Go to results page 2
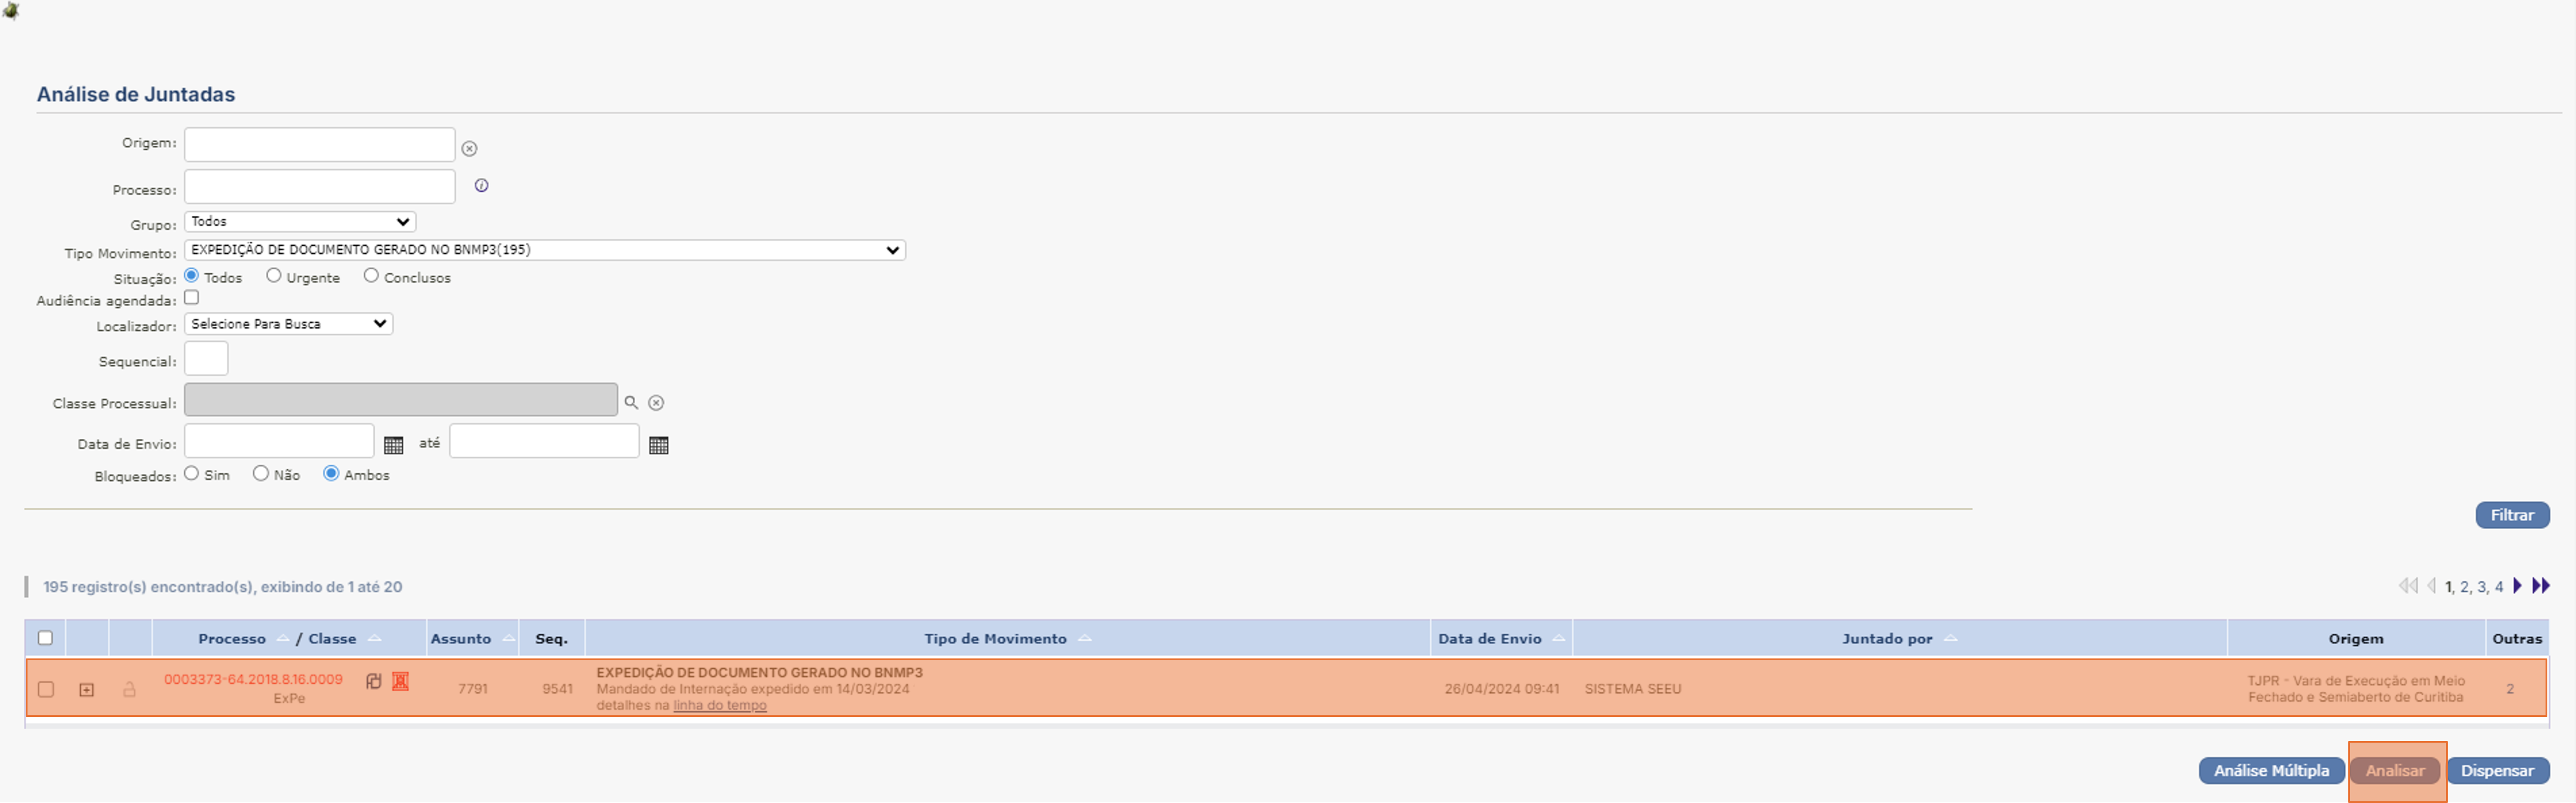The width and height of the screenshot is (2576, 803). pos(2464,587)
